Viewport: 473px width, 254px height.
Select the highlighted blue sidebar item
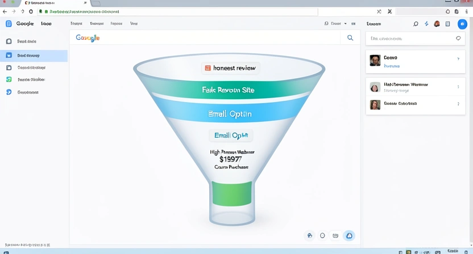34,56
